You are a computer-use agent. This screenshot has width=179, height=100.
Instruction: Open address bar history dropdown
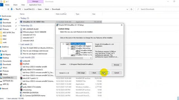[x=127, y=9]
